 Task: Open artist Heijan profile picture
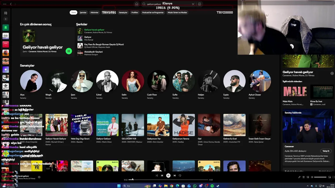209,81
